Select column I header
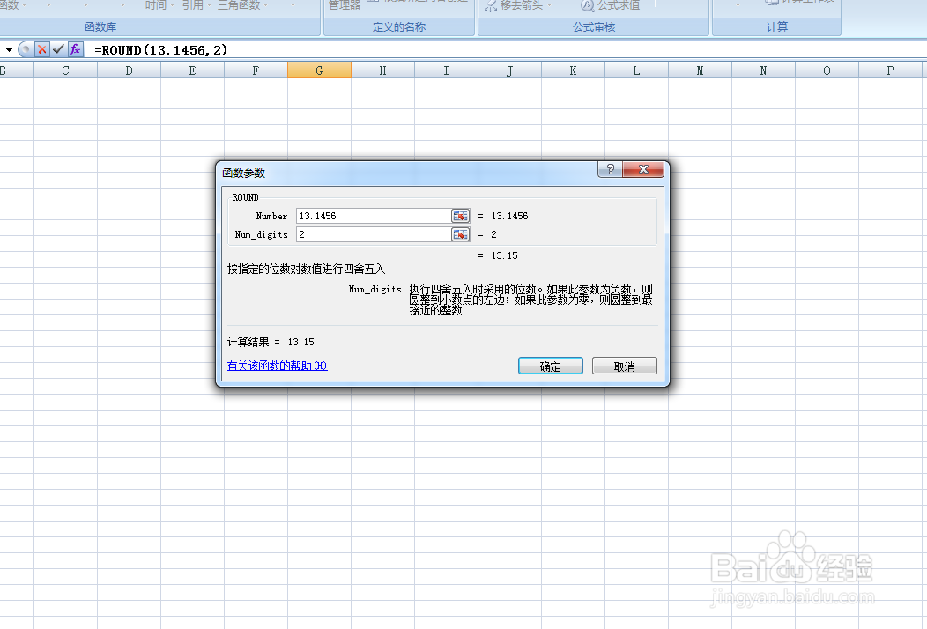This screenshot has height=629, width=927. click(446, 70)
